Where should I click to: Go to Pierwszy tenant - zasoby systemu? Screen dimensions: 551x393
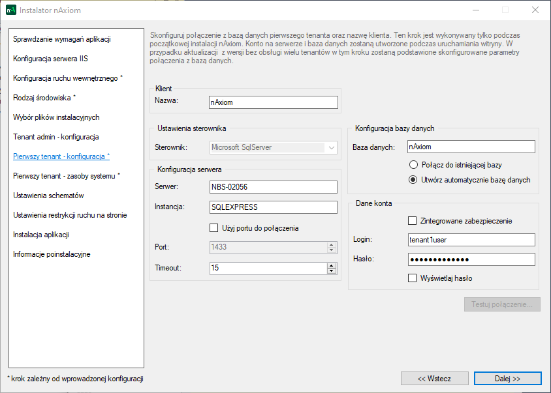pos(67,176)
